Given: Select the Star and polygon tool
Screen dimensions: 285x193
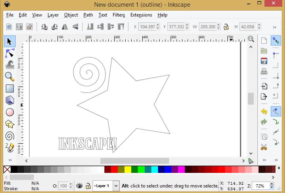Looking at the screenshot, I should point(9,124).
